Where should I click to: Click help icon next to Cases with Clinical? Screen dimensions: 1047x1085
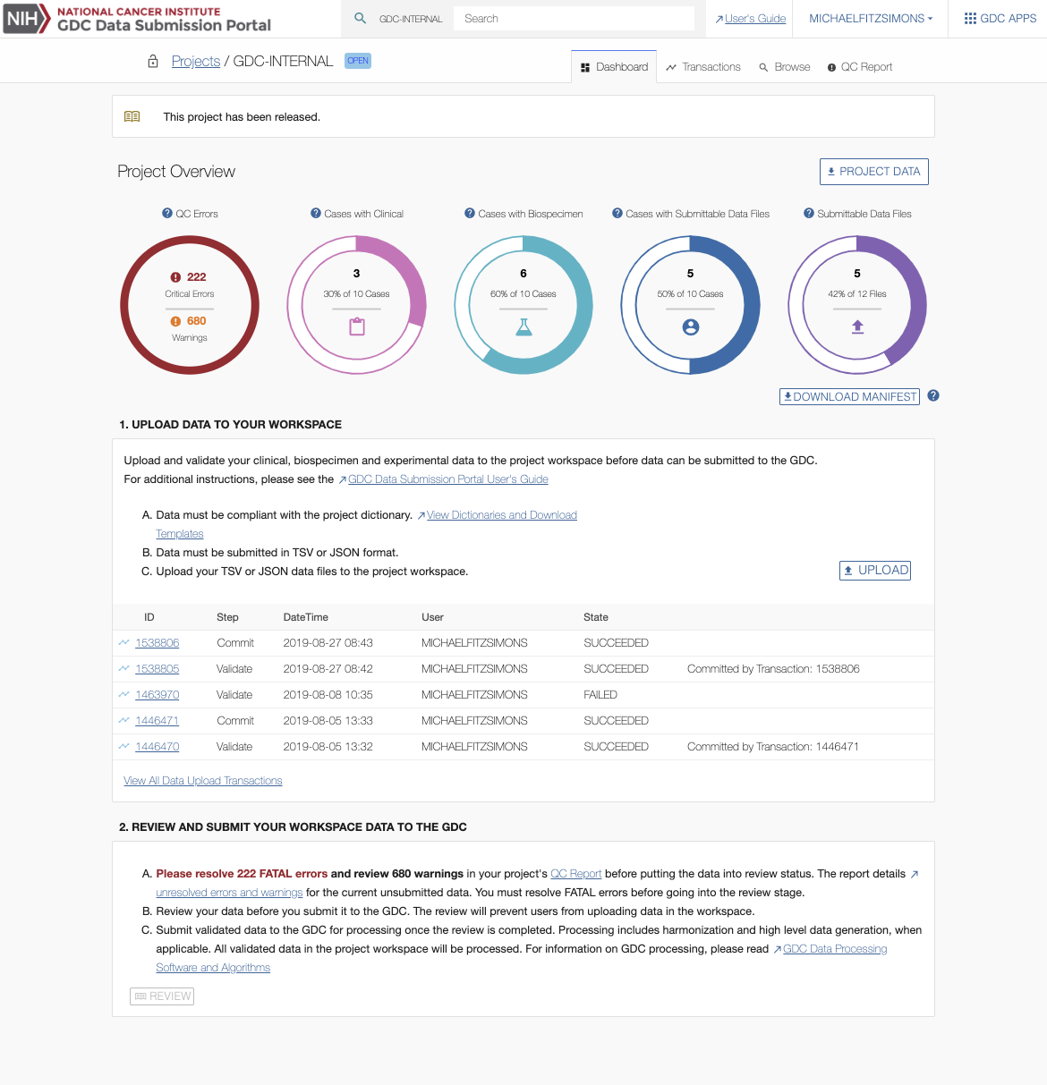click(316, 214)
